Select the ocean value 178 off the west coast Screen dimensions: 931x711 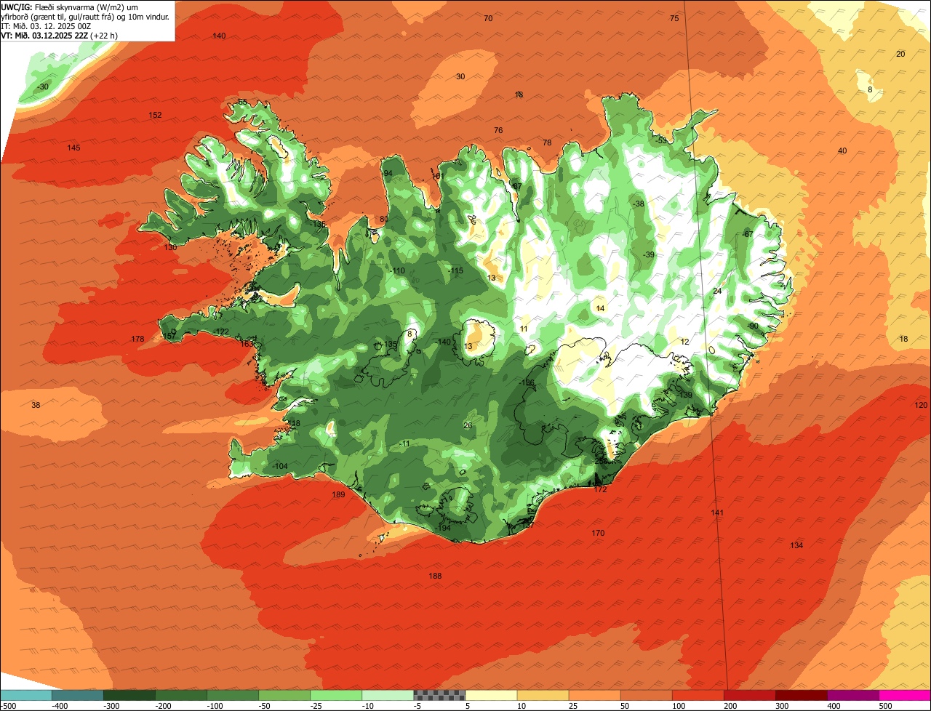tap(137, 339)
